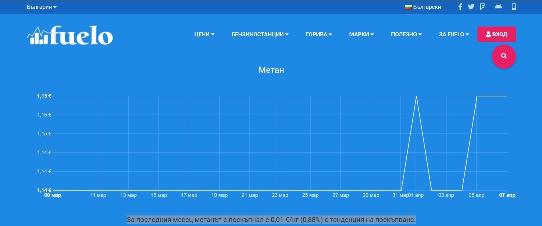Click the chart line end at 07 апр

pyautogui.click(x=507, y=96)
